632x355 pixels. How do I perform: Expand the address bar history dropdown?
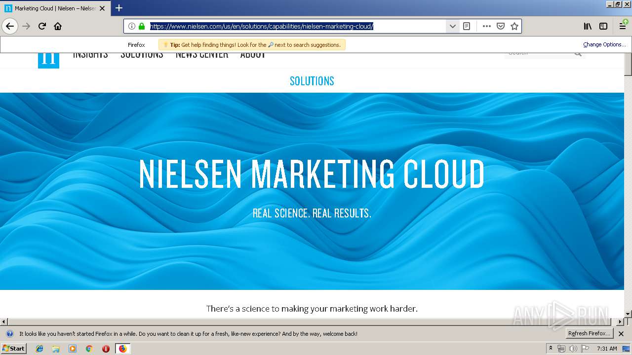click(x=452, y=26)
